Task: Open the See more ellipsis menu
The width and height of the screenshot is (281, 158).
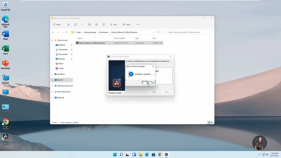Action: click(138, 24)
